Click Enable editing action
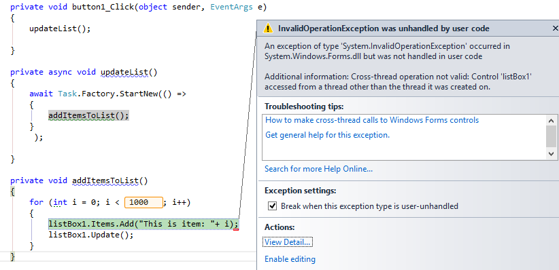 pyautogui.click(x=290, y=259)
